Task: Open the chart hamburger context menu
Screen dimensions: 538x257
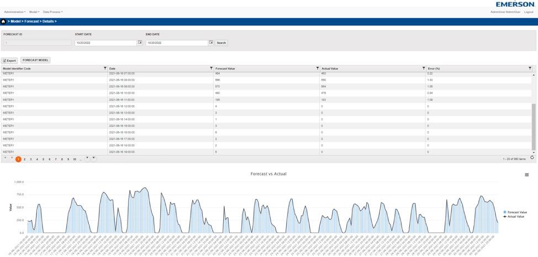Action: pyautogui.click(x=527, y=175)
